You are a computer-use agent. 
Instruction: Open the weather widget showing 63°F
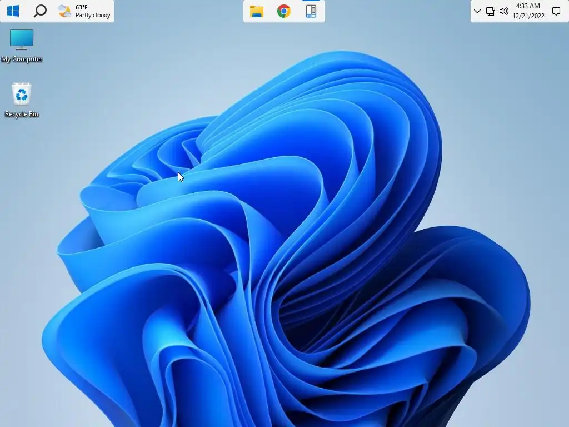click(x=84, y=11)
